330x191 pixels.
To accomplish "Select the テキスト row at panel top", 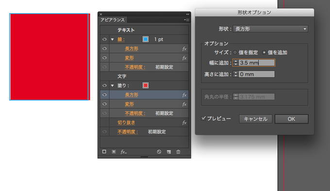I will 144,30.
